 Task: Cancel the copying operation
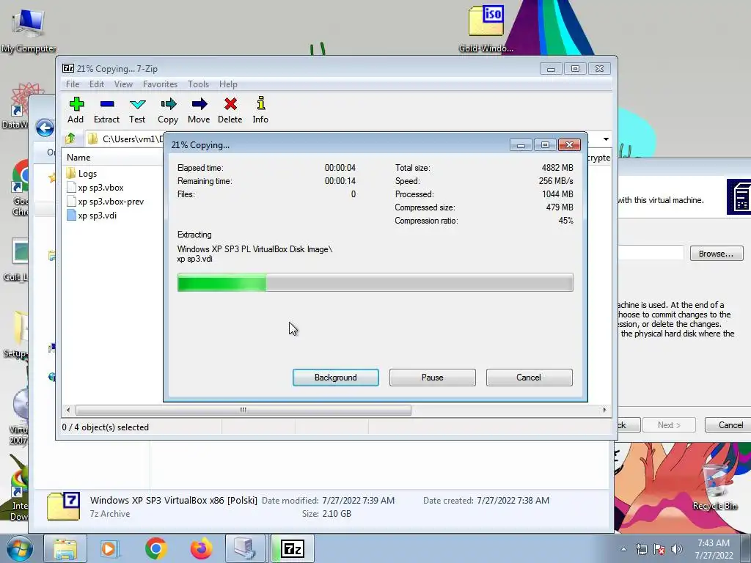(529, 378)
